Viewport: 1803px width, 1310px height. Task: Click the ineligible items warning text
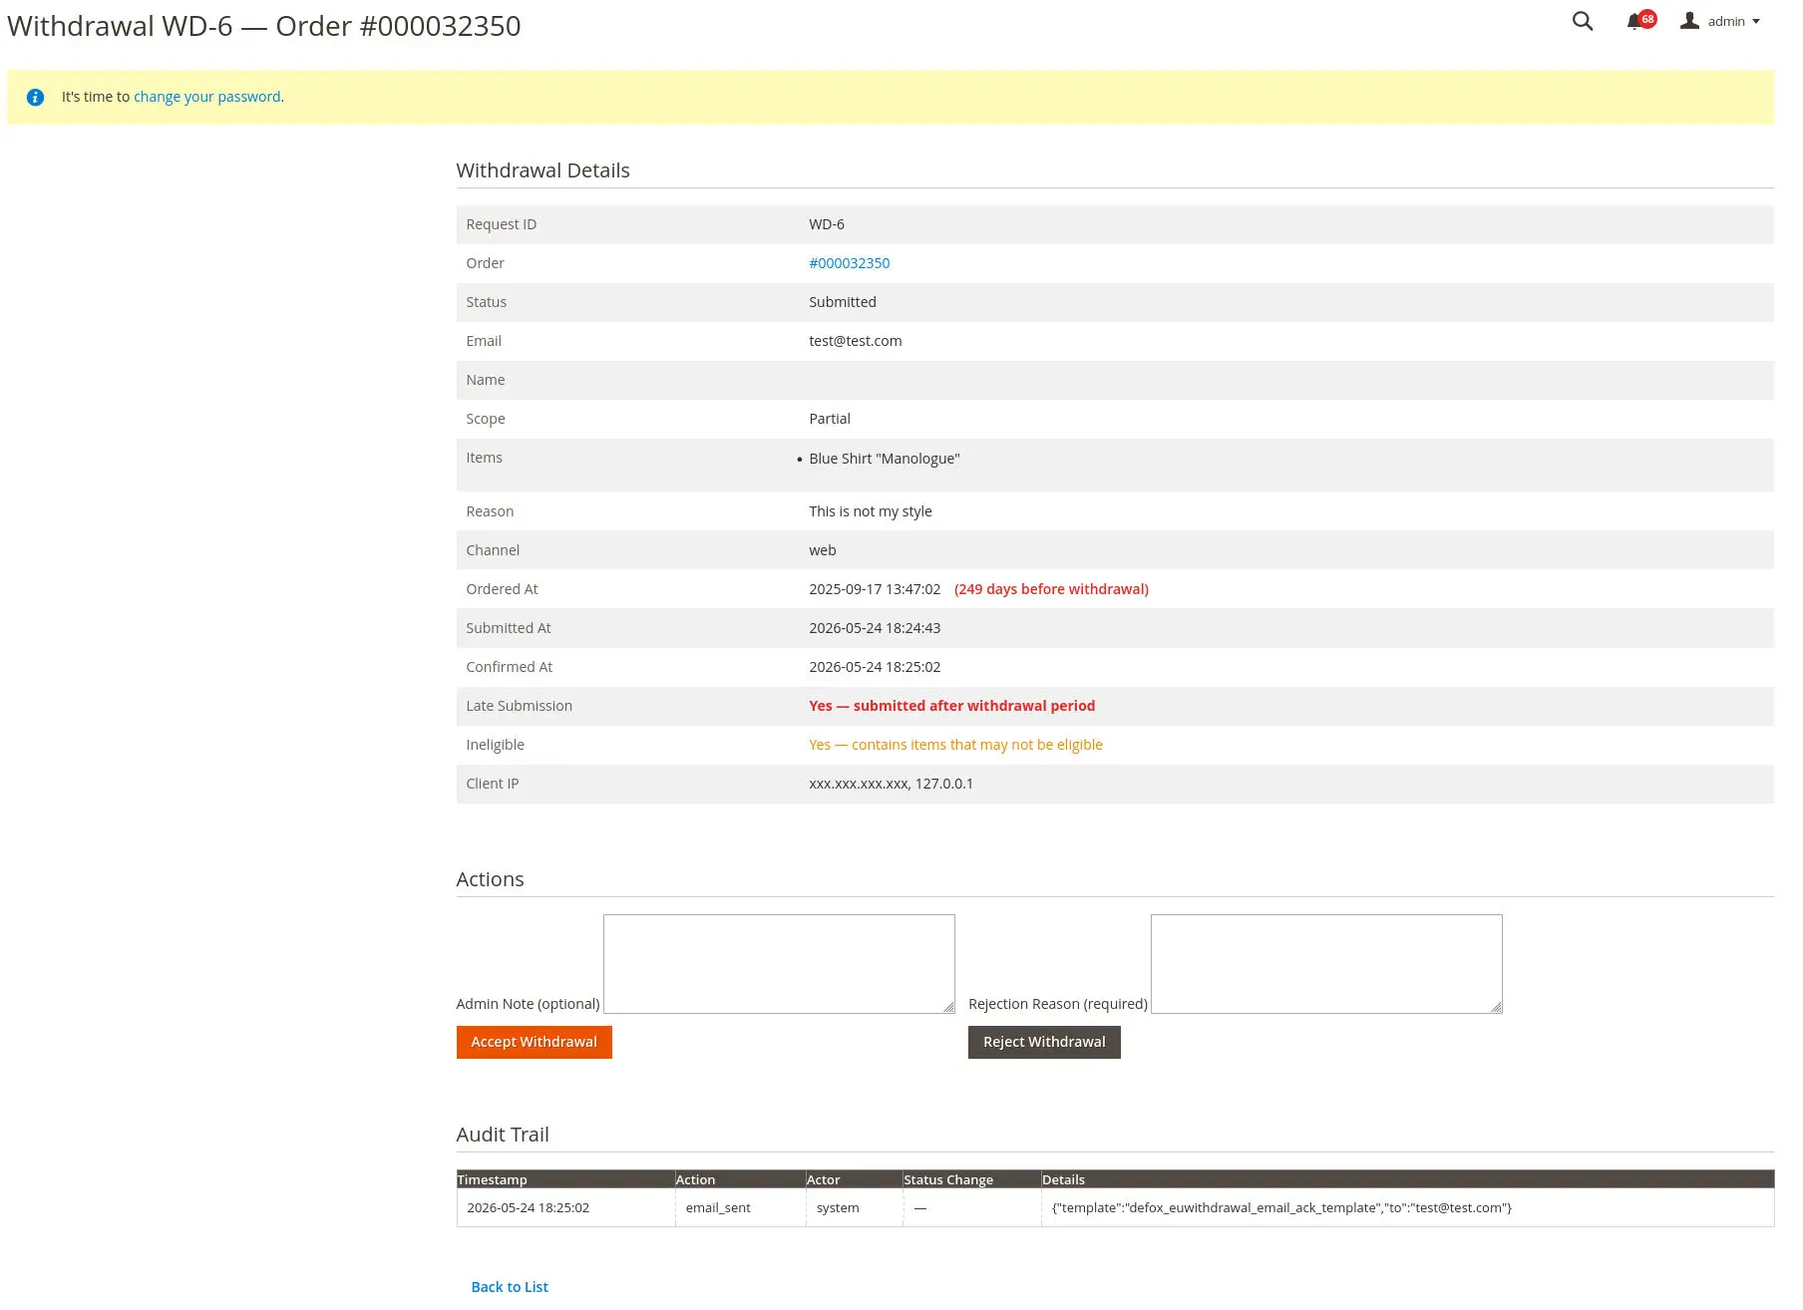955,745
